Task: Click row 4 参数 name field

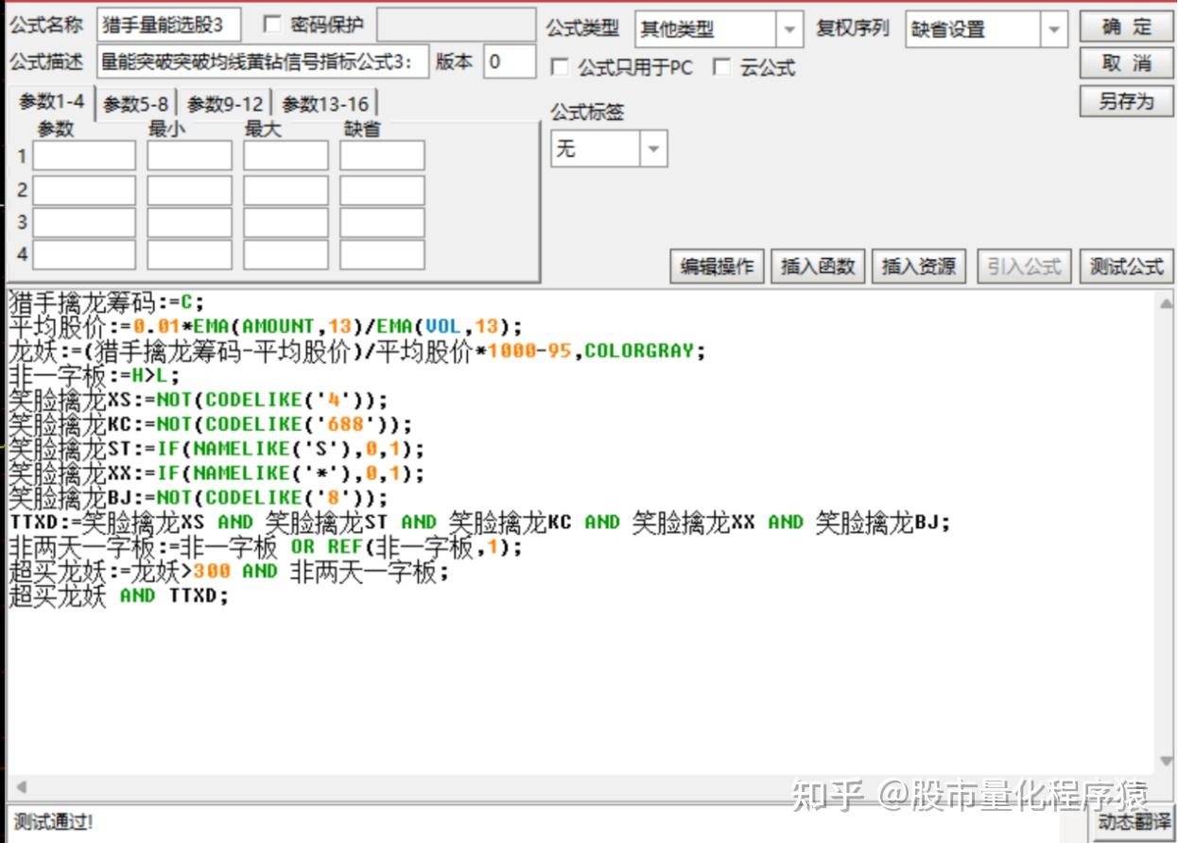Action: click(x=84, y=255)
